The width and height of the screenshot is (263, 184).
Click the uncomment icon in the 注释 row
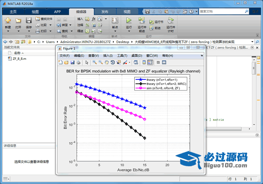tap(93, 25)
